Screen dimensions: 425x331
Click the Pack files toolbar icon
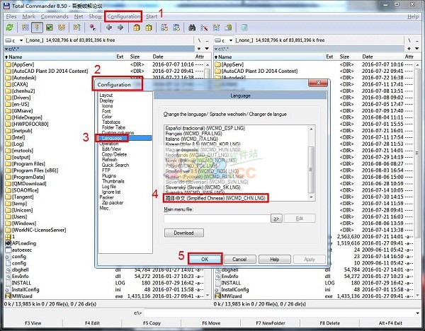click(137, 28)
